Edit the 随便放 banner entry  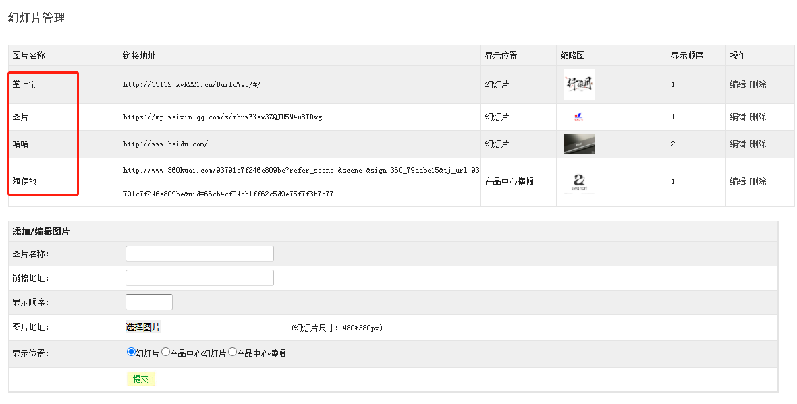point(738,182)
